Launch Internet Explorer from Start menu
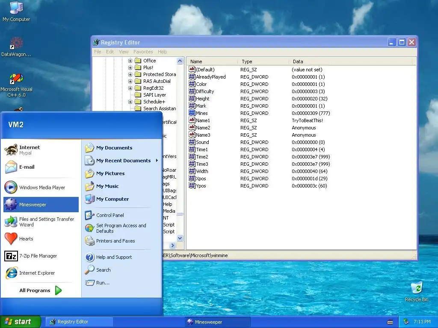Viewport: 438px width, 328px height. 41,273
